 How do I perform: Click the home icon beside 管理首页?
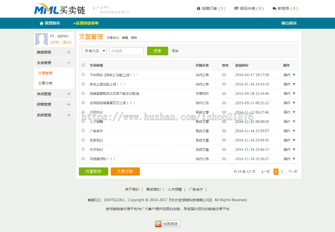point(42,23)
